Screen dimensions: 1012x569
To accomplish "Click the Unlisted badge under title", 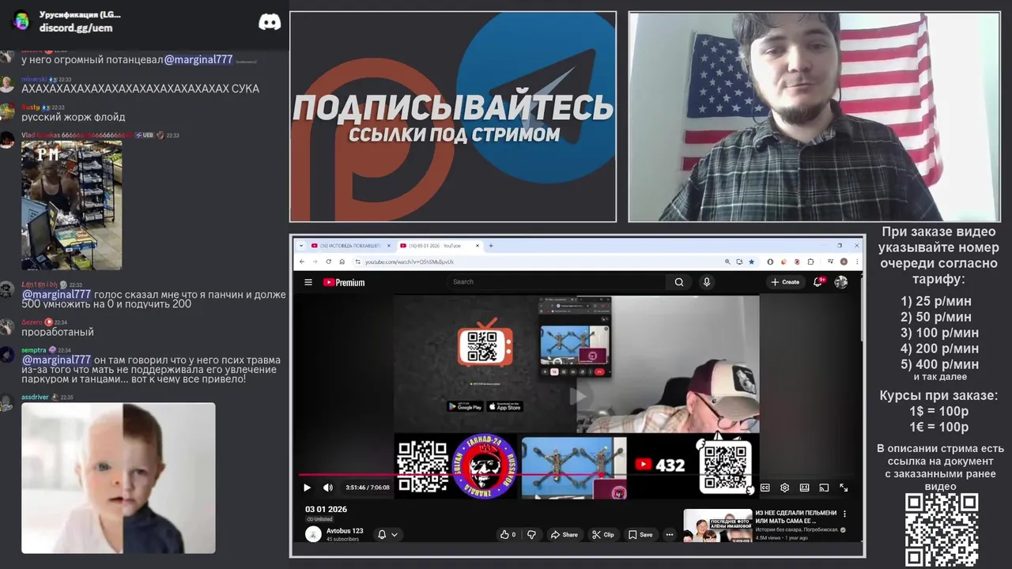I will (319, 519).
